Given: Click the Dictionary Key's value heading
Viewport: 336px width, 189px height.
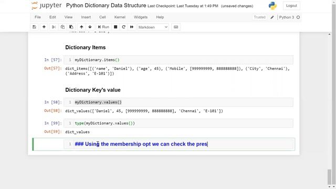Looking at the screenshot, I should coord(93,90).
